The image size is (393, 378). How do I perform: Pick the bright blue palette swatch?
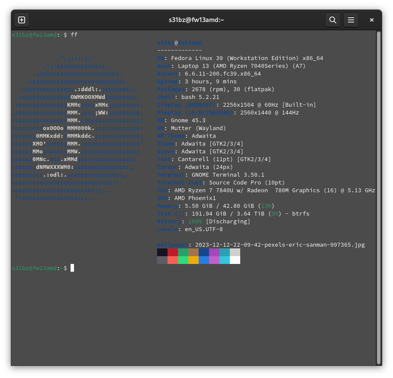coord(204,260)
